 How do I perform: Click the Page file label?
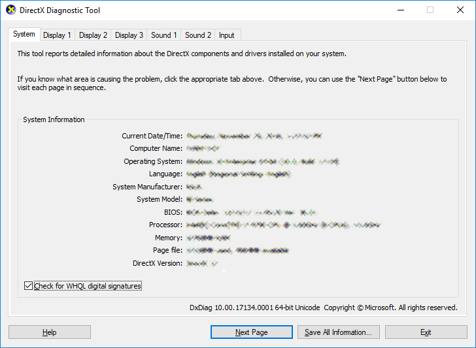click(x=168, y=251)
